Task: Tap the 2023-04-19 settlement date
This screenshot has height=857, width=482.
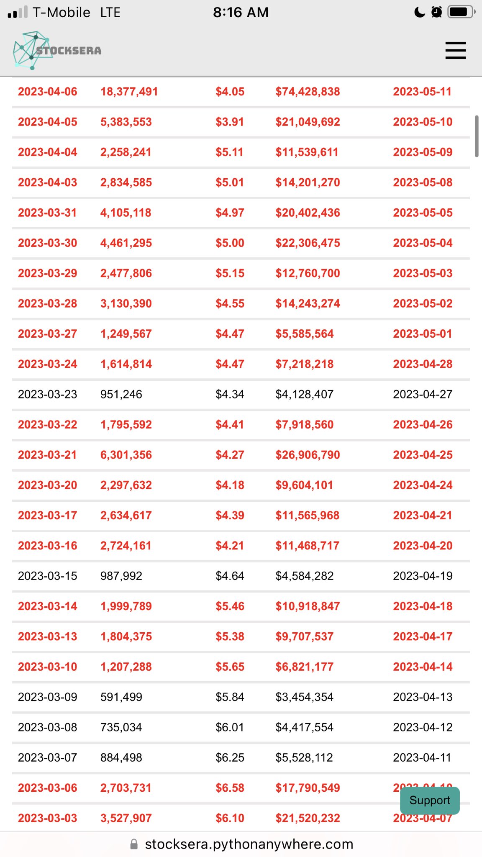Action: click(423, 576)
